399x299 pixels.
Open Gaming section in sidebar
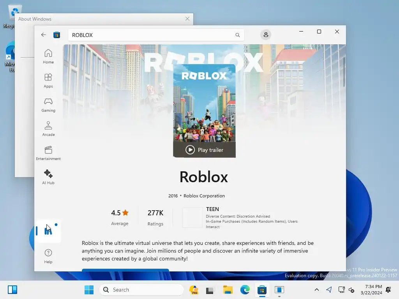tap(48, 105)
